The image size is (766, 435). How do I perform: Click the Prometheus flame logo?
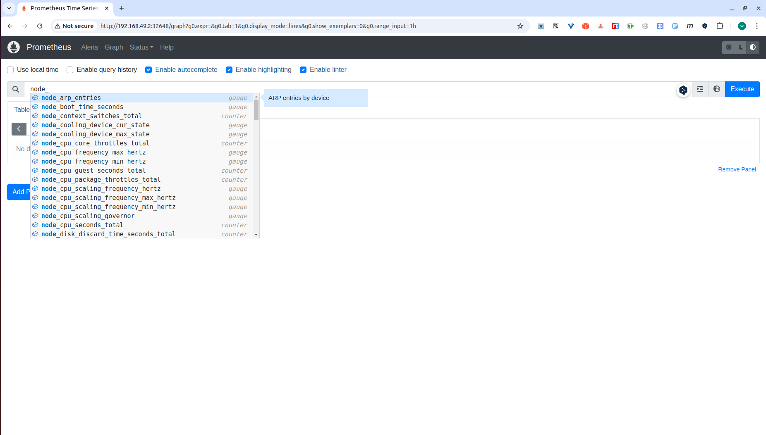pos(14,47)
